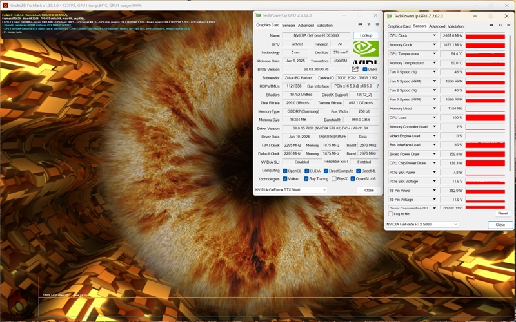Enable the PhysX checkbox
Screen dimensions: 516x322
(x=333, y=179)
